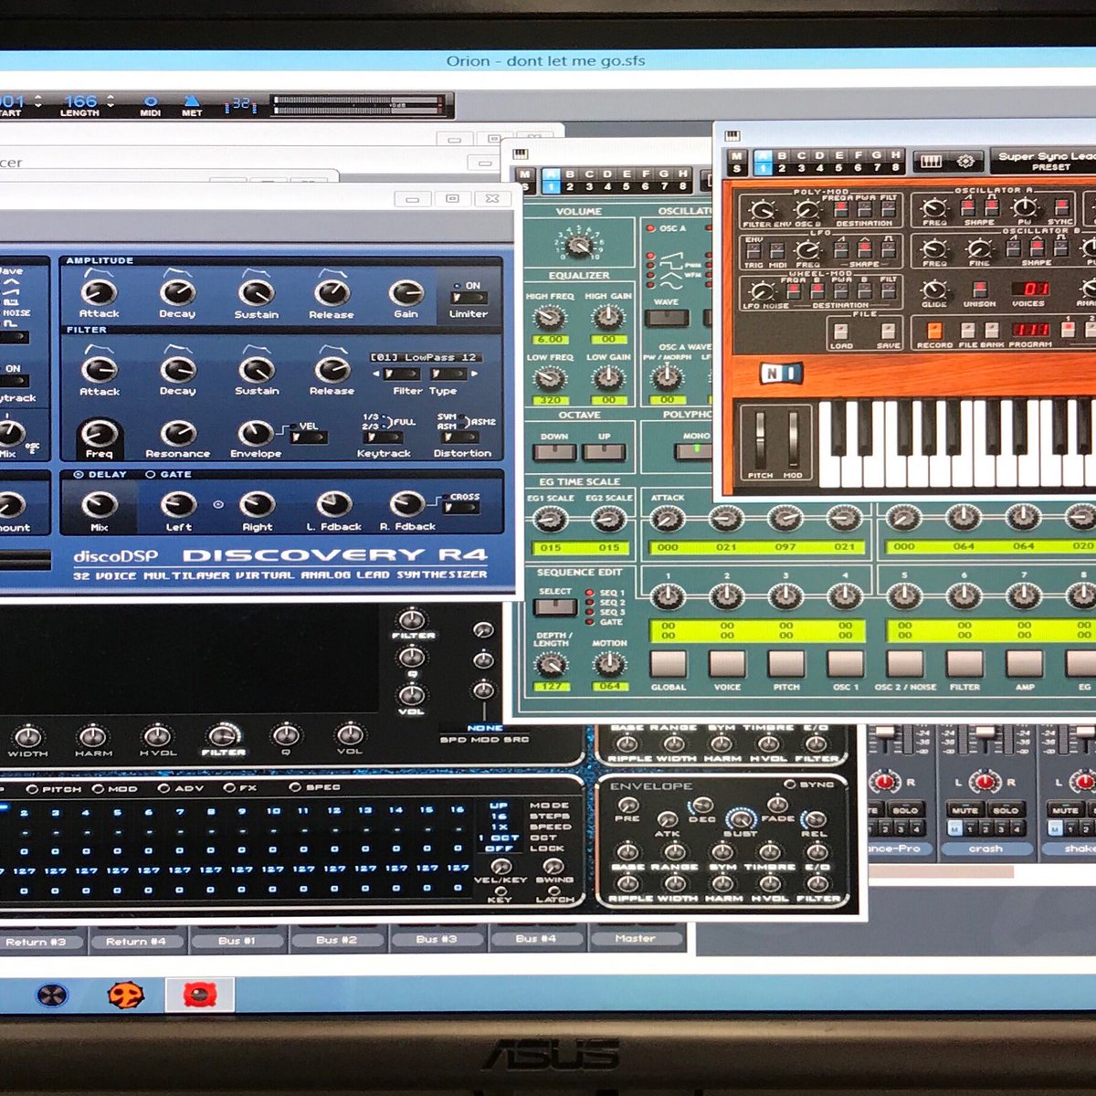1096x1096 pixels.
Task: Click green synth Octave Down button
Action: (554, 452)
